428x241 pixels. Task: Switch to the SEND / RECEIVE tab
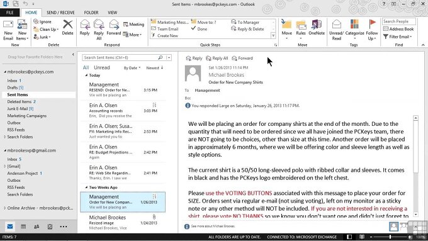60,13
